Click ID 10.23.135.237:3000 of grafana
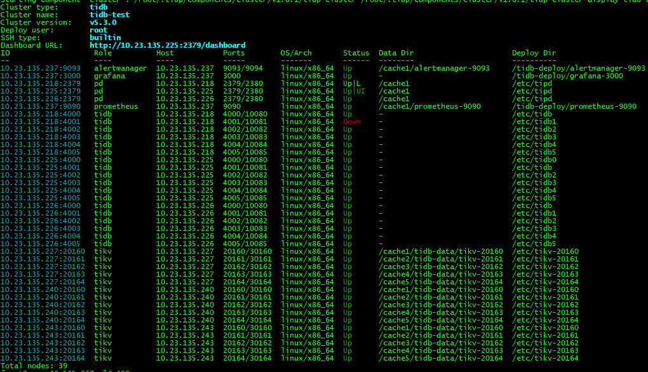The height and width of the screenshot is (372, 648). click(41, 76)
